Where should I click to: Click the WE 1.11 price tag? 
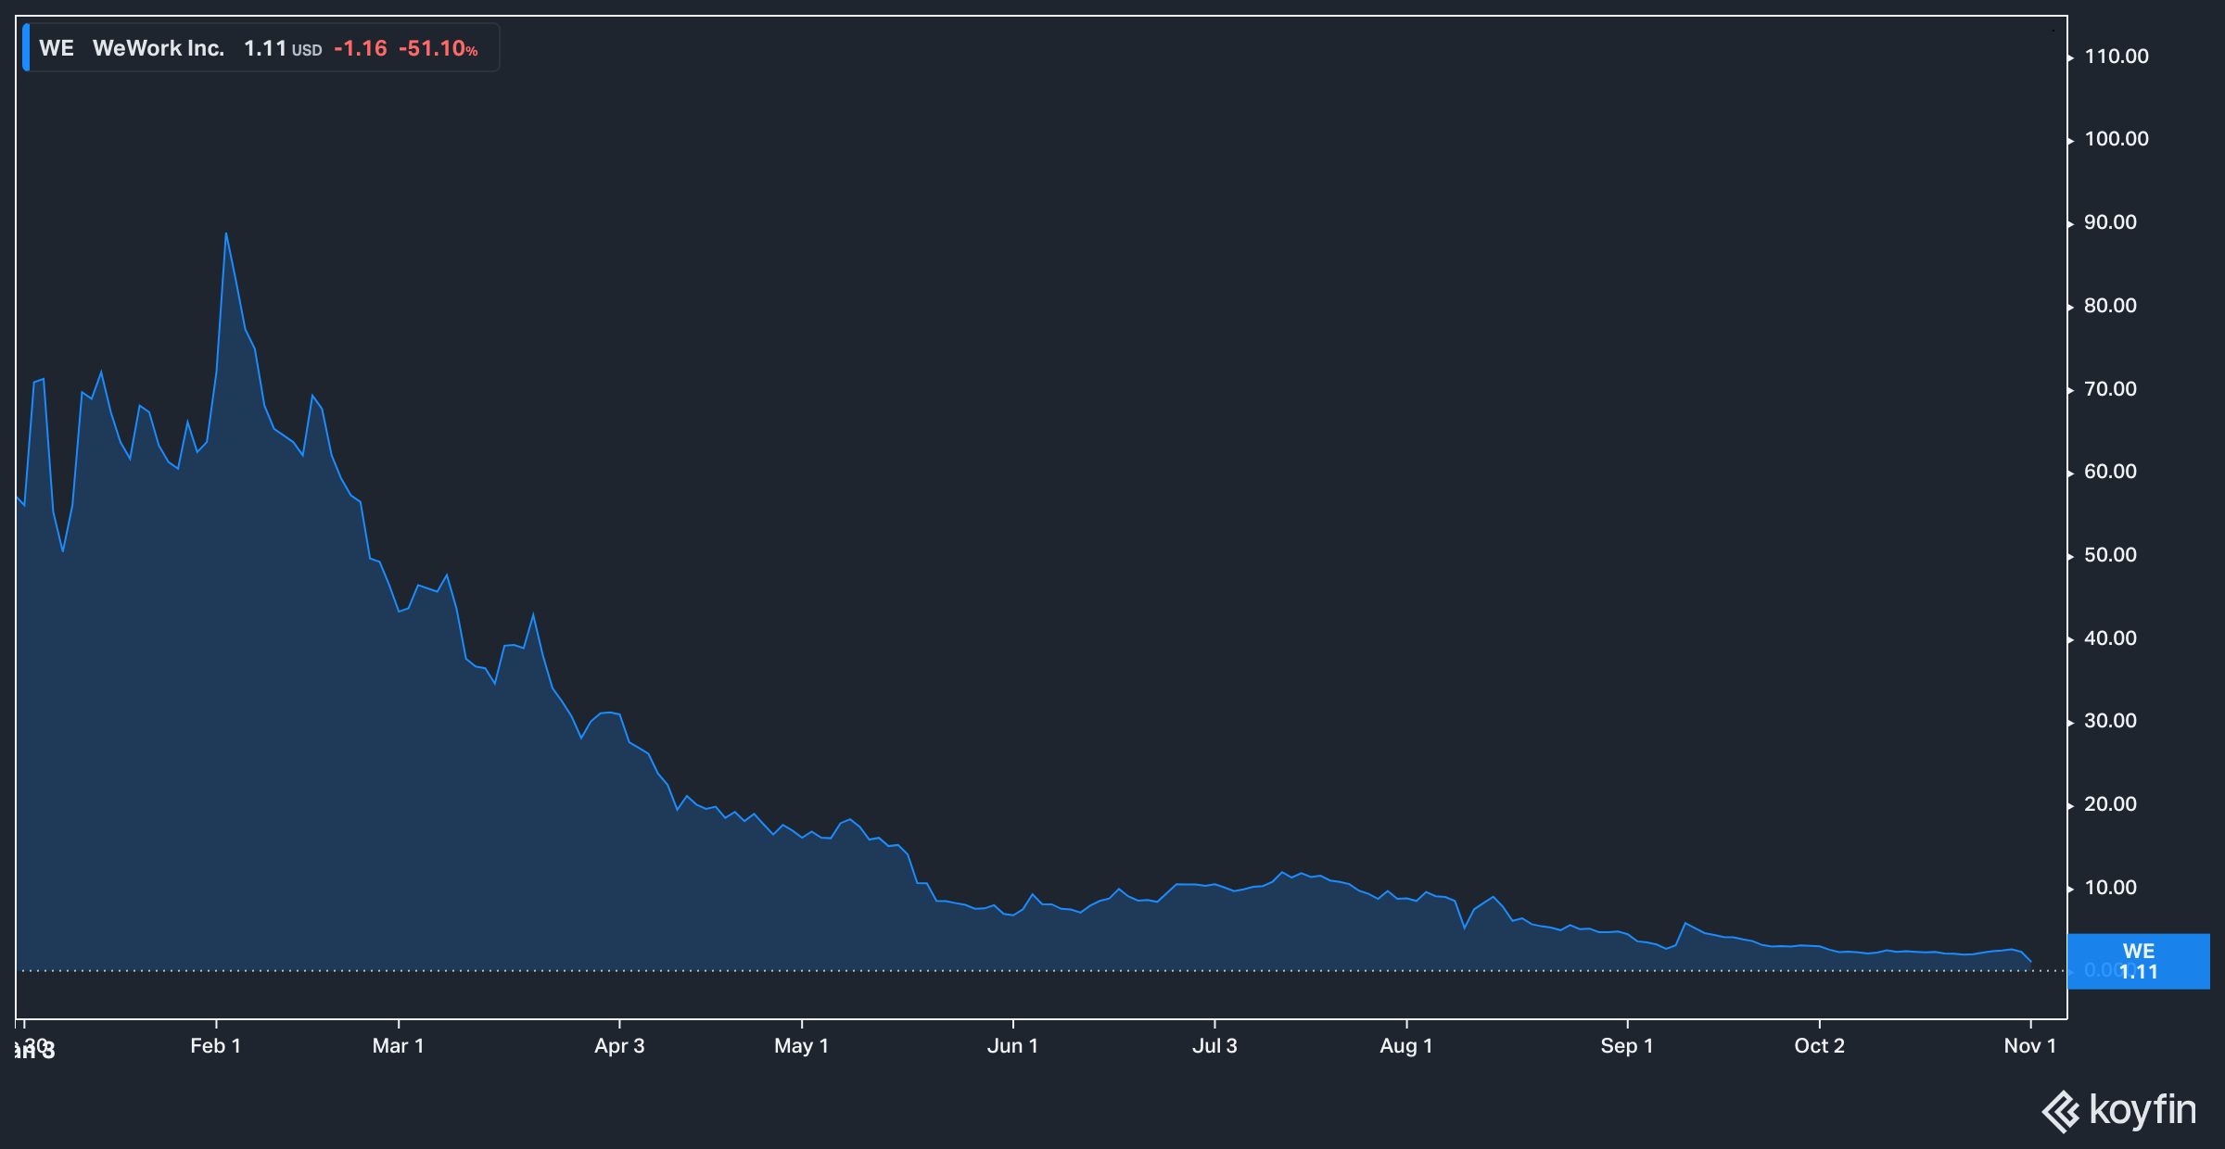2138,961
